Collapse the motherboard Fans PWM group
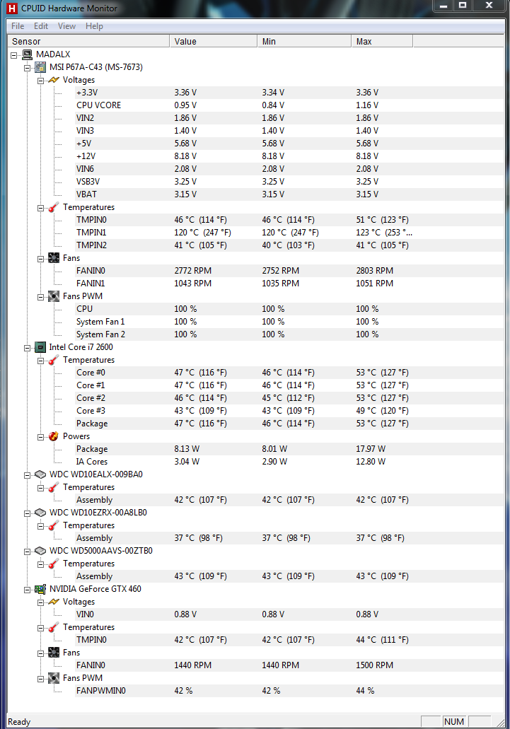The width and height of the screenshot is (510, 729). tap(40, 297)
